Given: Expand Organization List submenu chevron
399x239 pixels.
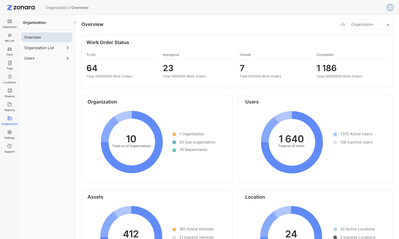Looking at the screenshot, I should point(68,48).
